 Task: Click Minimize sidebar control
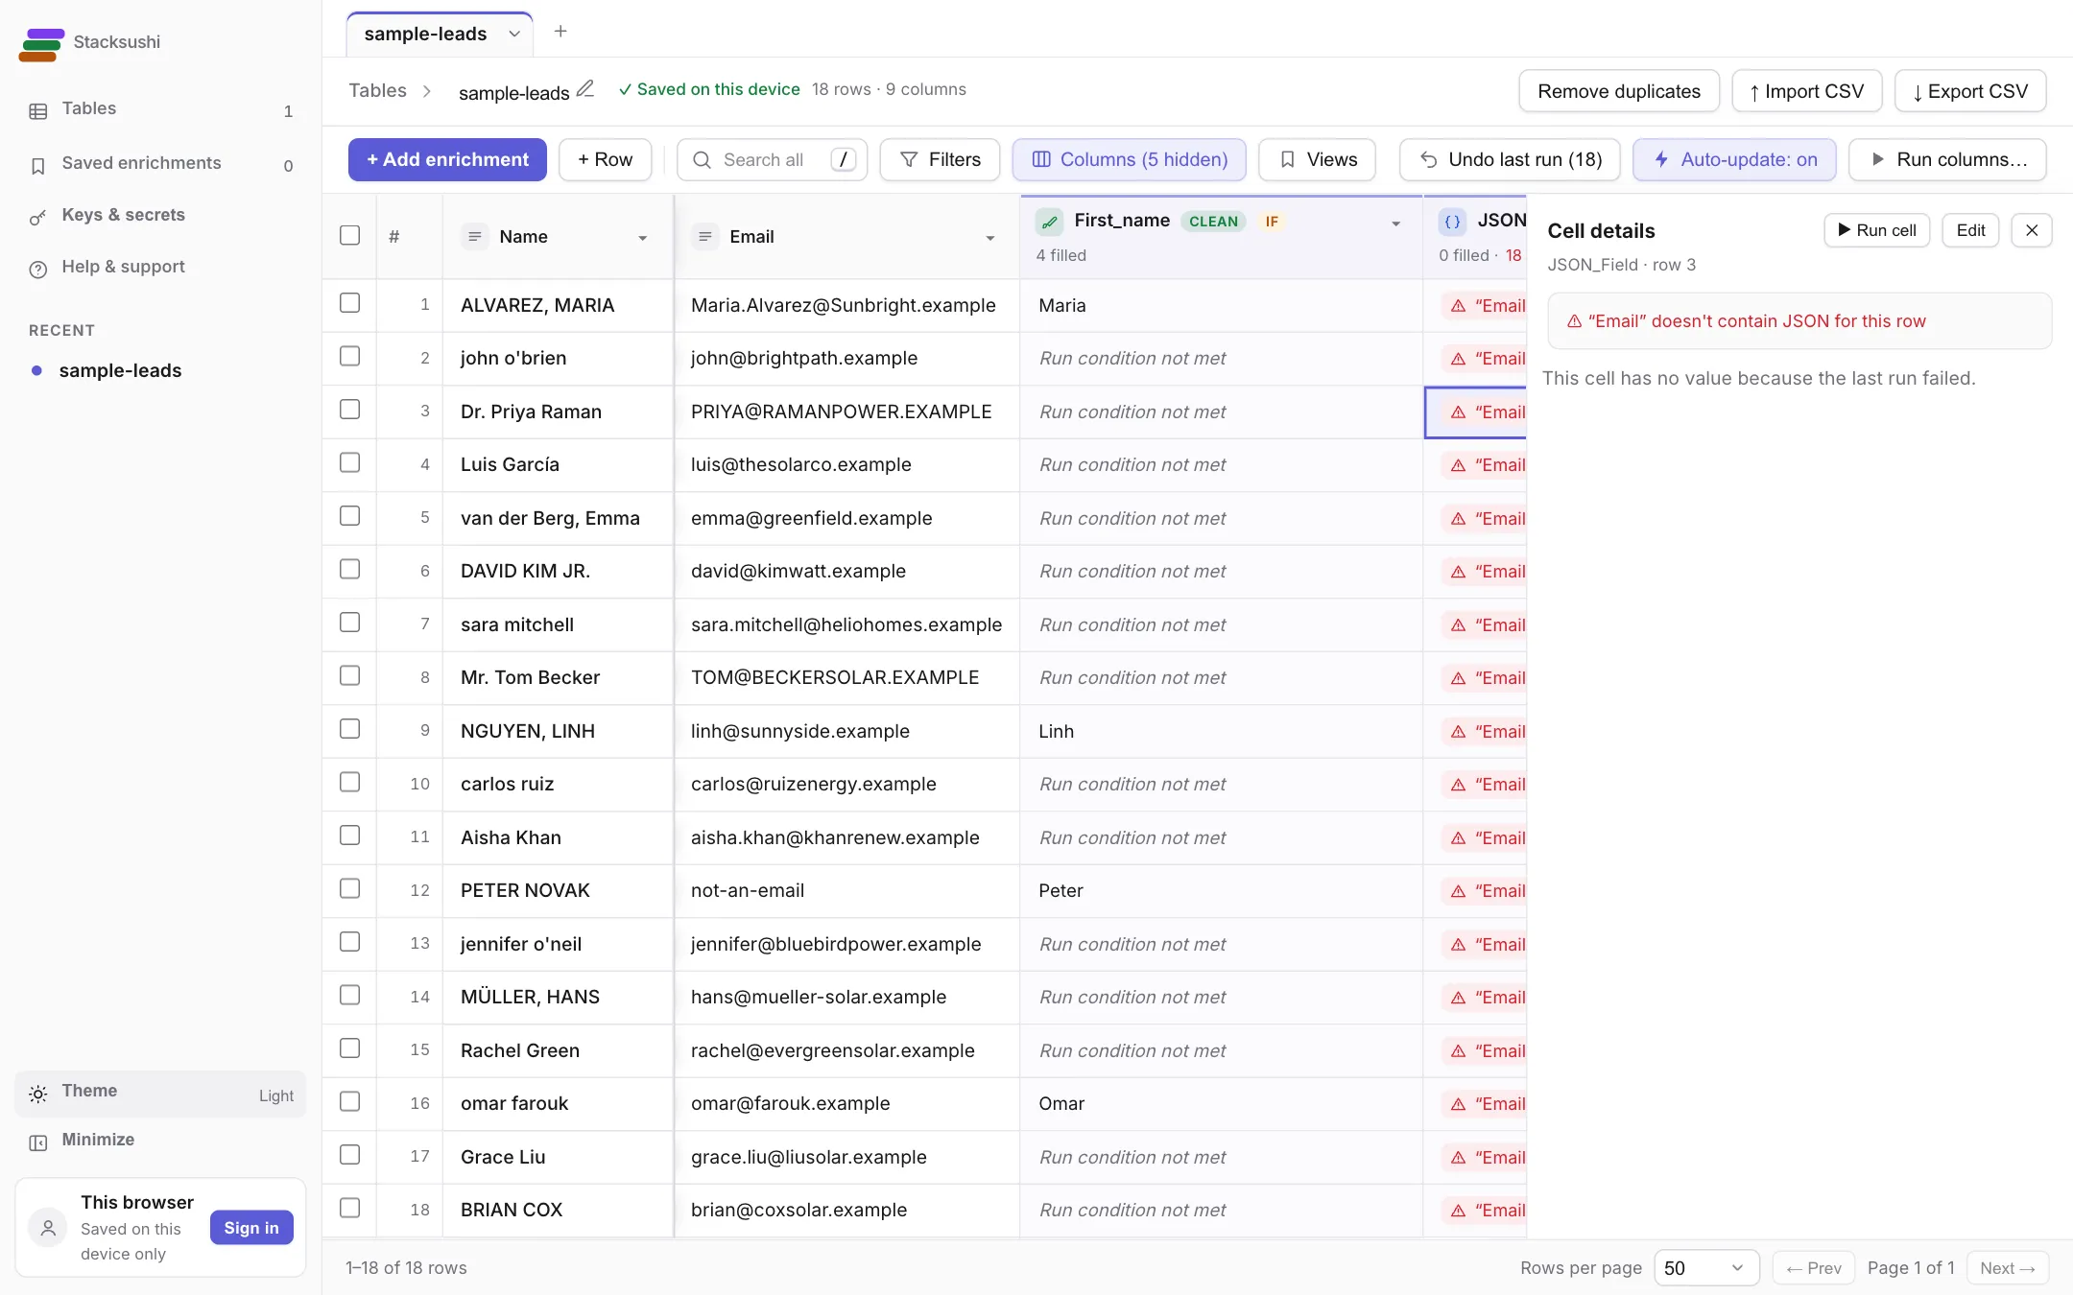(160, 1141)
